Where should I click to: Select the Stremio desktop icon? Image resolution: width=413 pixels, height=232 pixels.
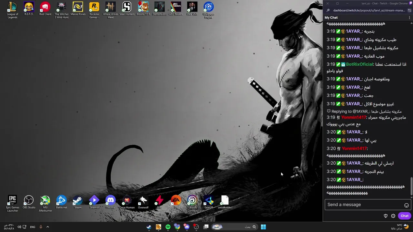click(94, 202)
